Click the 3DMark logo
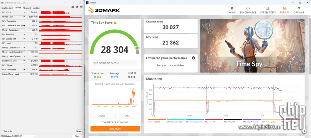 [104, 10]
